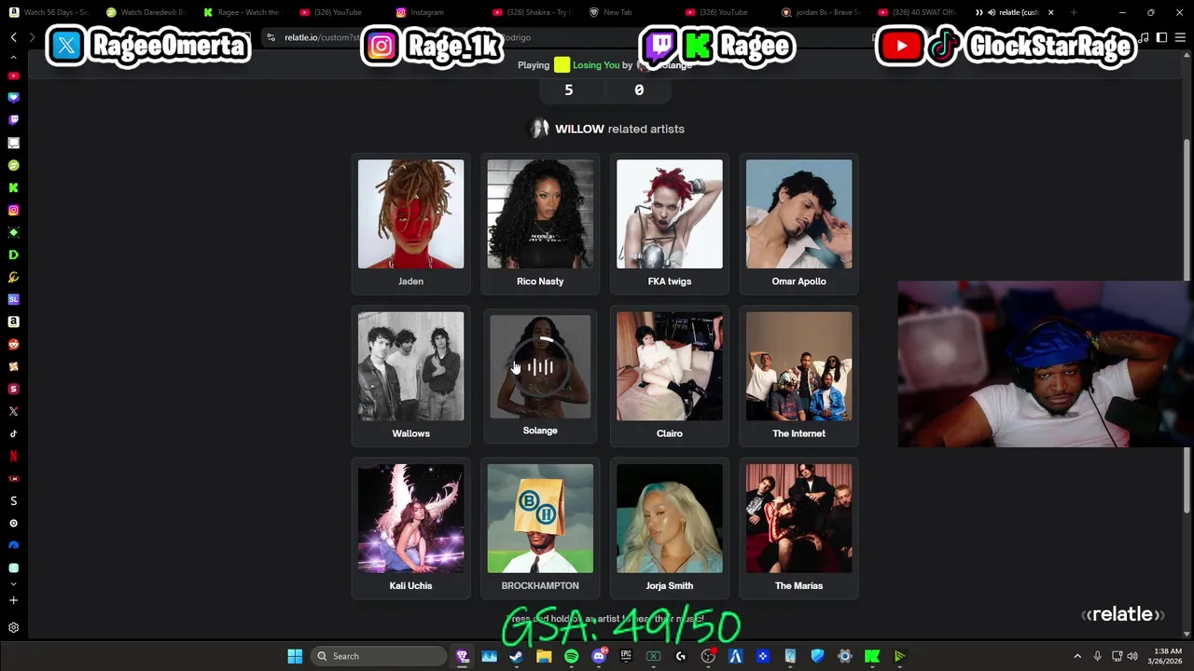Open Steam from the taskbar
1194x671 pixels.
(516, 656)
